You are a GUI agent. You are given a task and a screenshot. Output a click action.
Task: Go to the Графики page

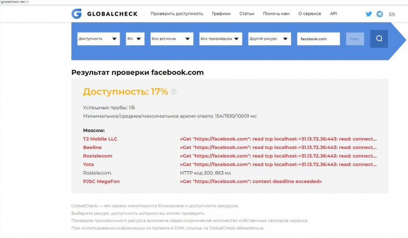(x=221, y=14)
